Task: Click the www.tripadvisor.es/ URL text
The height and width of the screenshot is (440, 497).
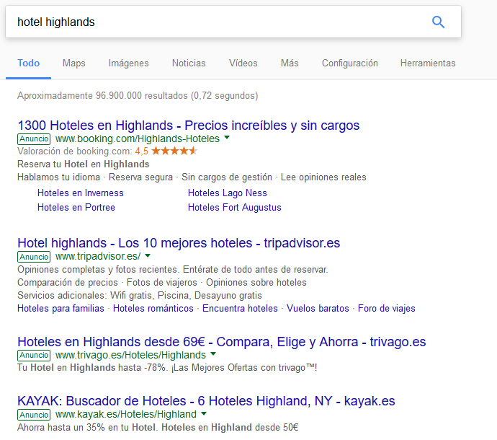Action: (98, 257)
